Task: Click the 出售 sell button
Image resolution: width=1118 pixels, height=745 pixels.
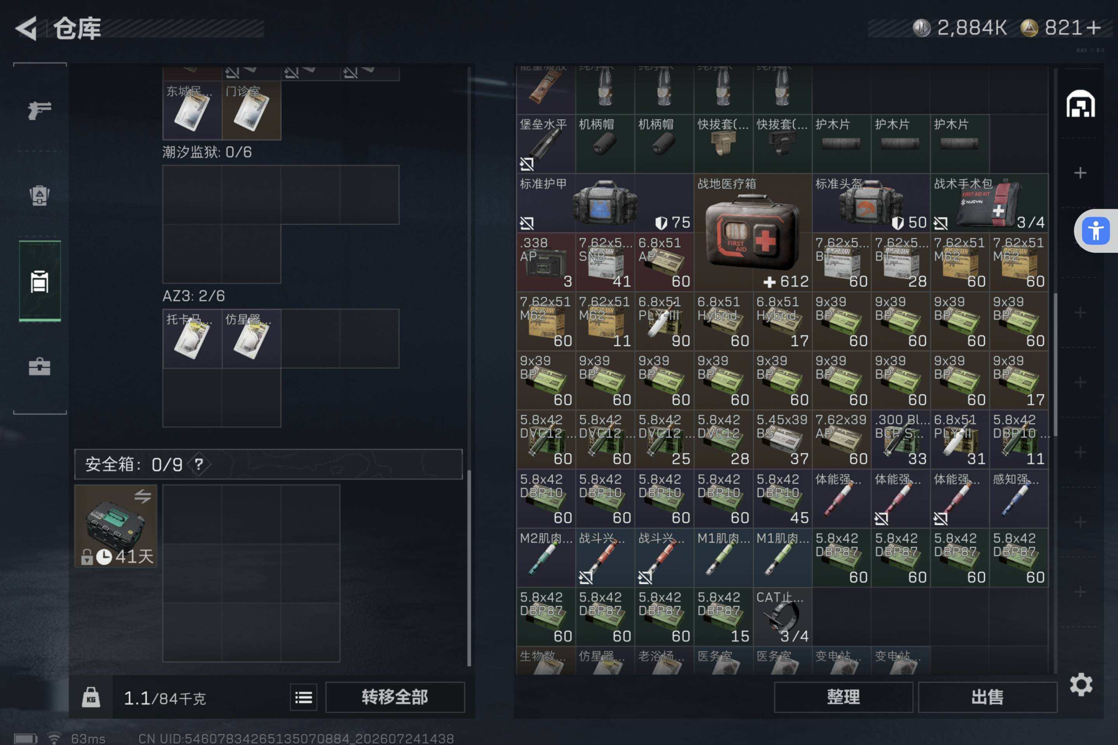Action: point(988,697)
